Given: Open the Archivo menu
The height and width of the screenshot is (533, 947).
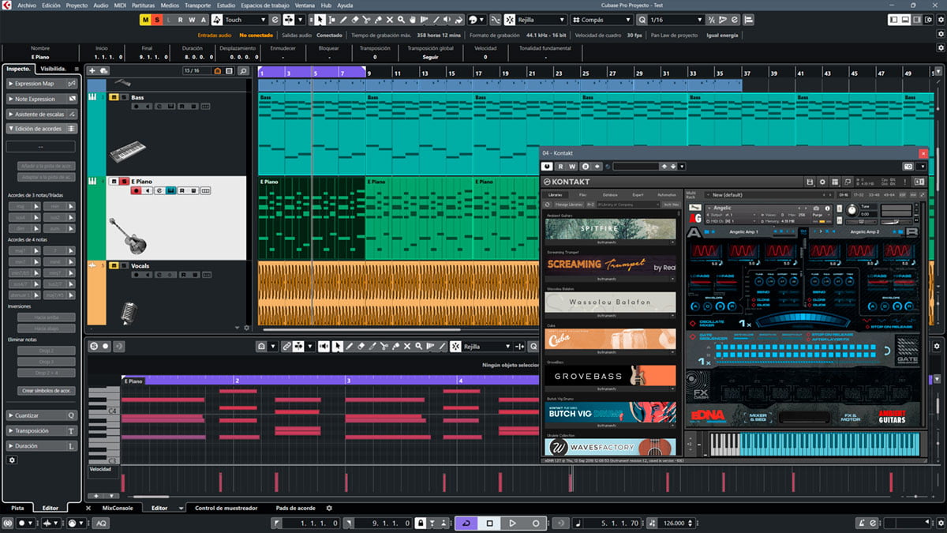Looking at the screenshot, I should point(27,5).
